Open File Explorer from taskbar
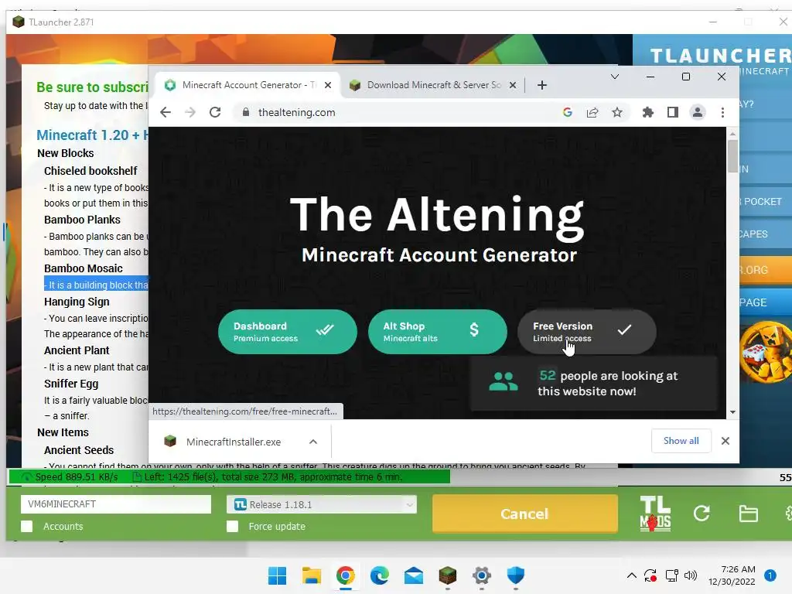 coord(312,575)
